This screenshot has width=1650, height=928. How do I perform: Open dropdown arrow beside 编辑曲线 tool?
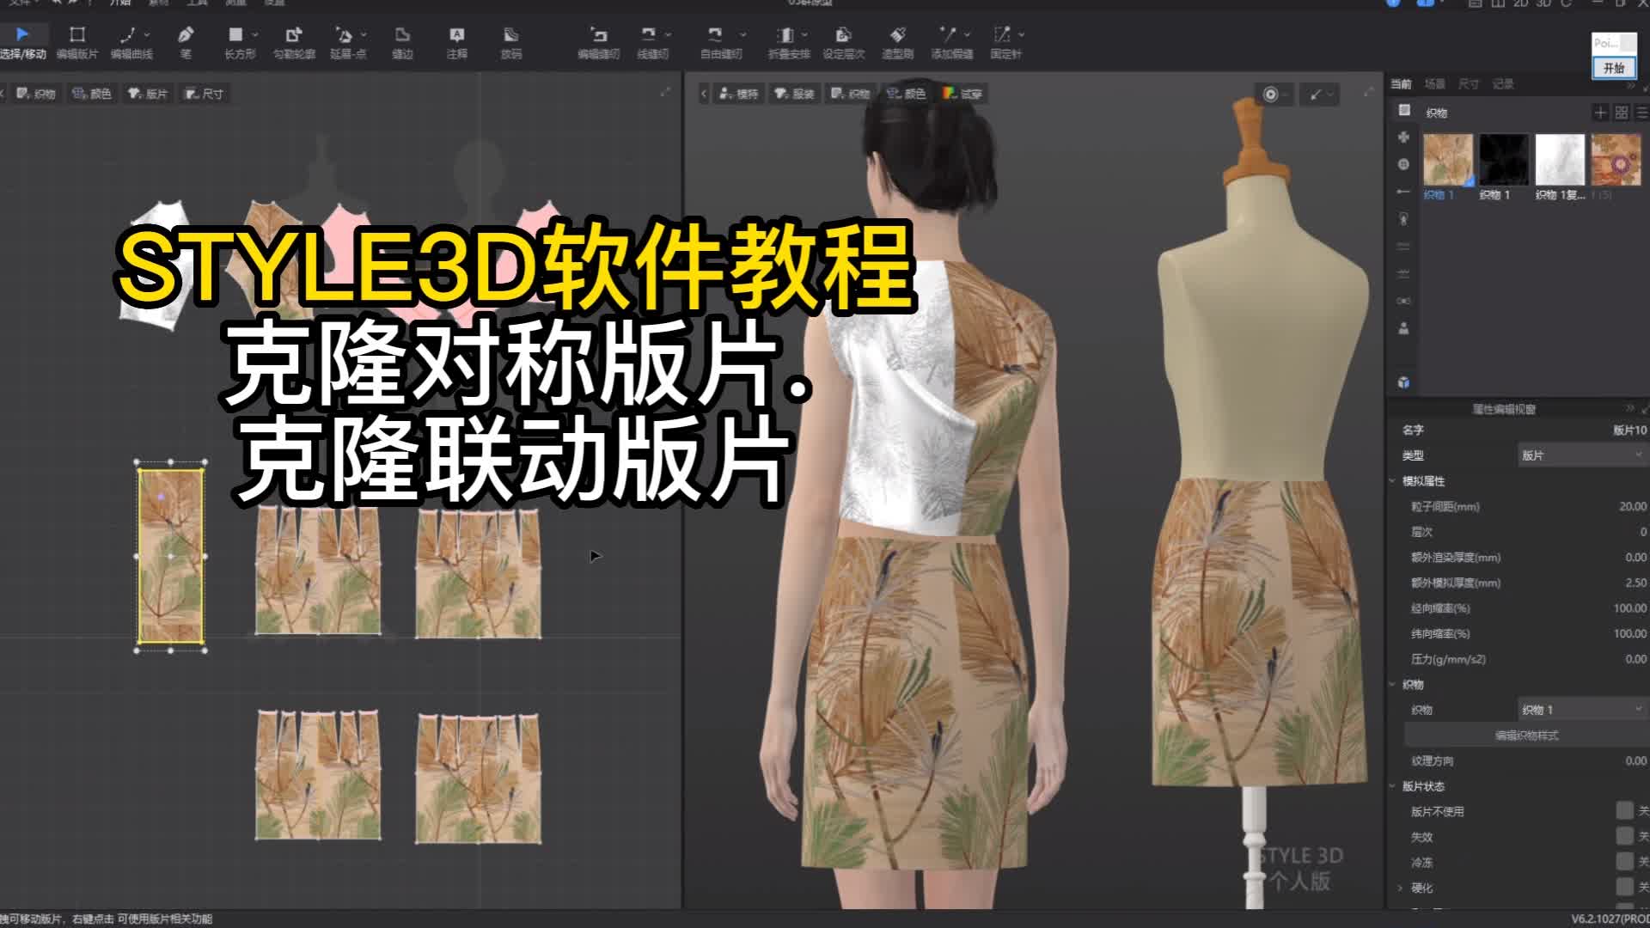tap(147, 34)
